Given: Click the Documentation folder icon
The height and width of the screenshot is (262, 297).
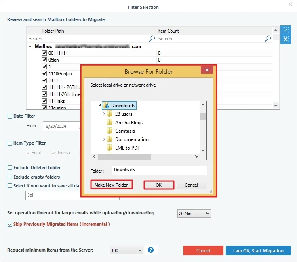Looking at the screenshot, I should (x=110, y=139).
